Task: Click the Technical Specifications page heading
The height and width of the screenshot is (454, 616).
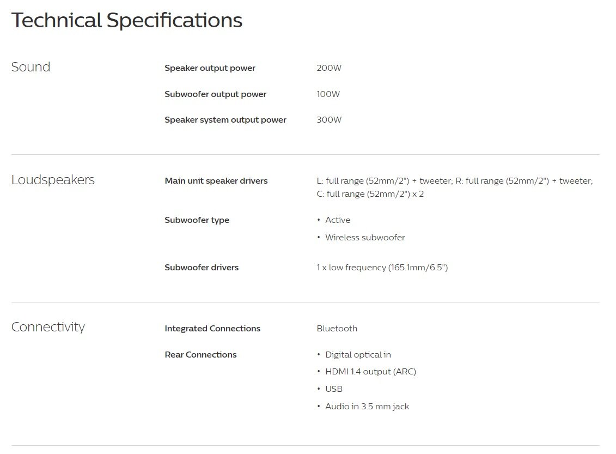Action: click(126, 21)
